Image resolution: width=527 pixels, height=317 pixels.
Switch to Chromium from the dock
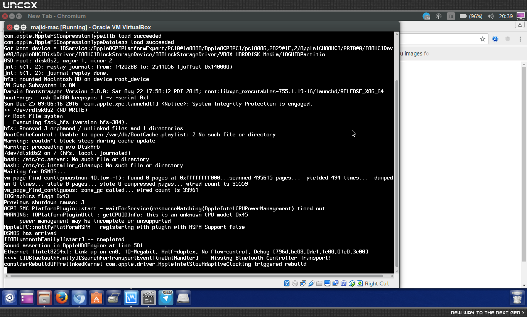click(x=79, y=298)
